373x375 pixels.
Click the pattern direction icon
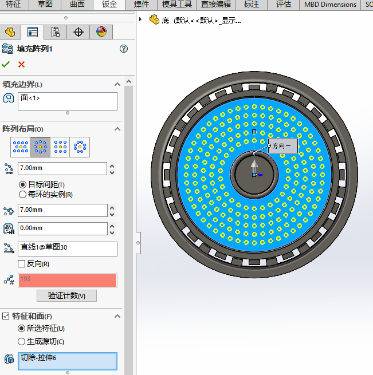(9, 248)
